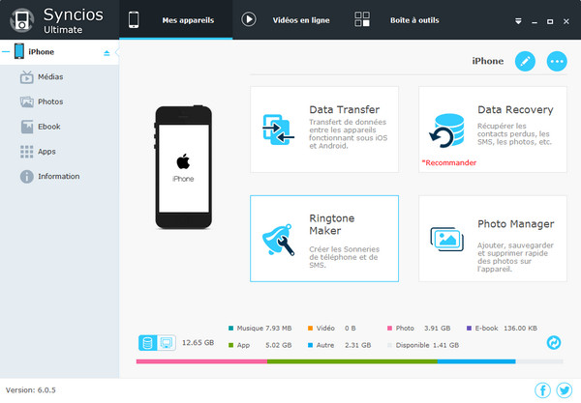Launch the Data Recovery tool

pos(492,129)
